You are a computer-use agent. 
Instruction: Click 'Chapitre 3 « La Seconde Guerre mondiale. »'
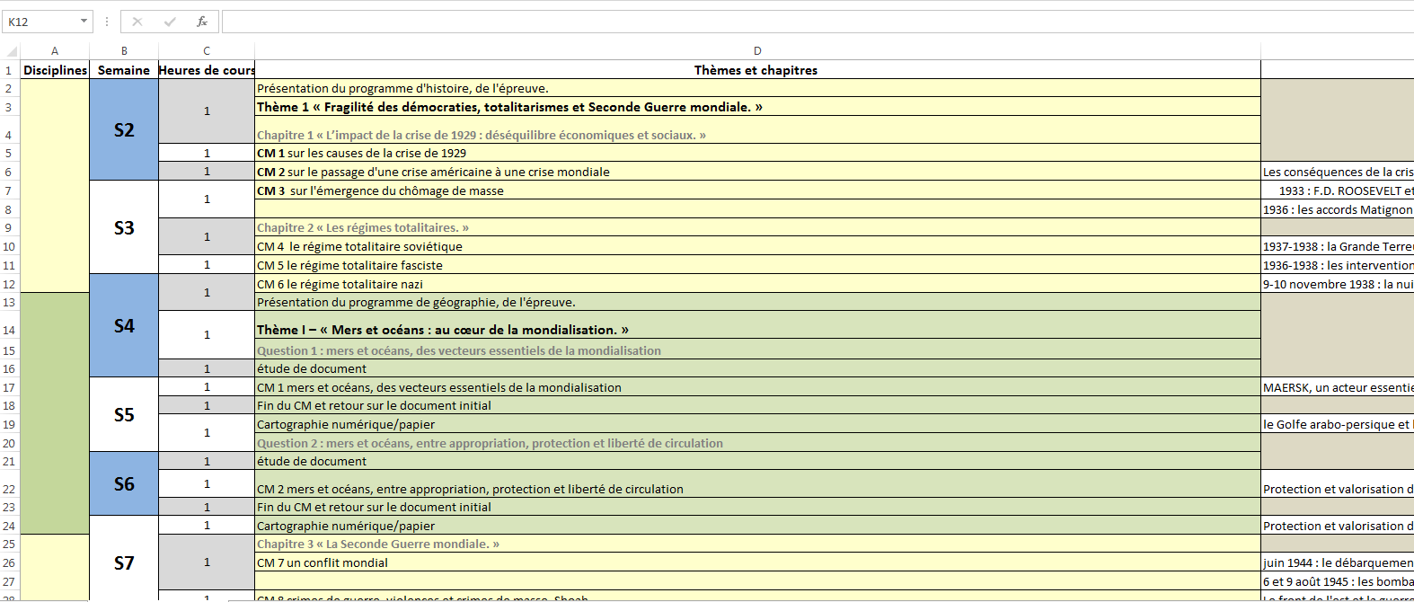(757, 544)
